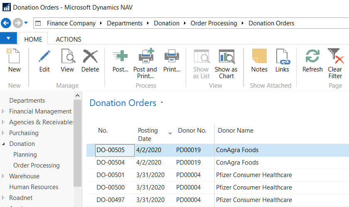Open the Links icon
Image resolution: width=349 pixels, height=207 pixels.
[283, 57]
